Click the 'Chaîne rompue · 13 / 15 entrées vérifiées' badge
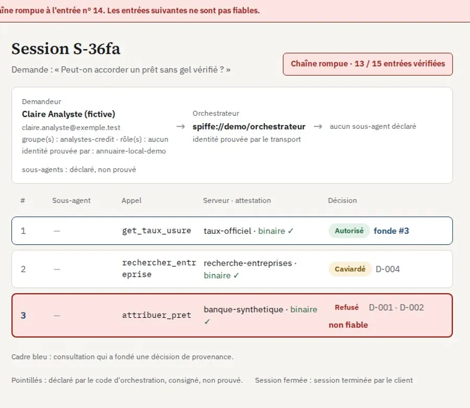 click(x=368, y=64)
